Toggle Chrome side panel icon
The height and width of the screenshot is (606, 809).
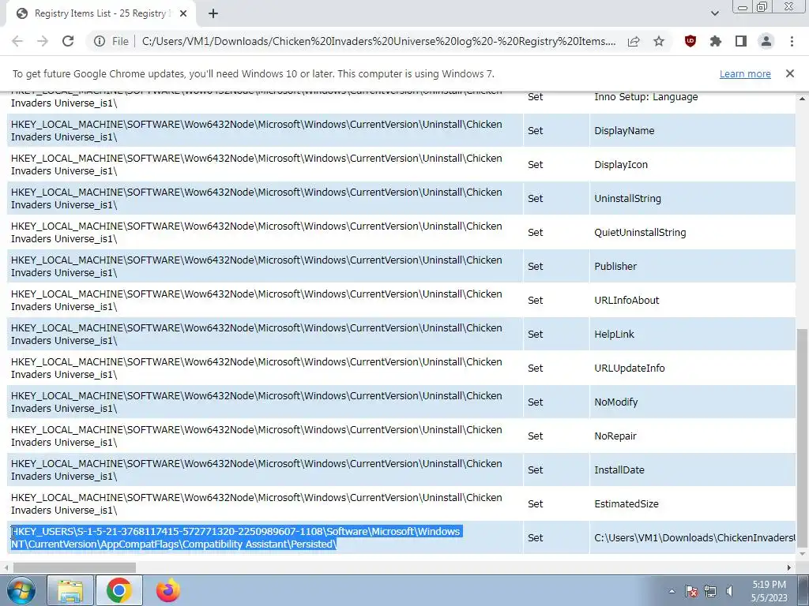741,41
